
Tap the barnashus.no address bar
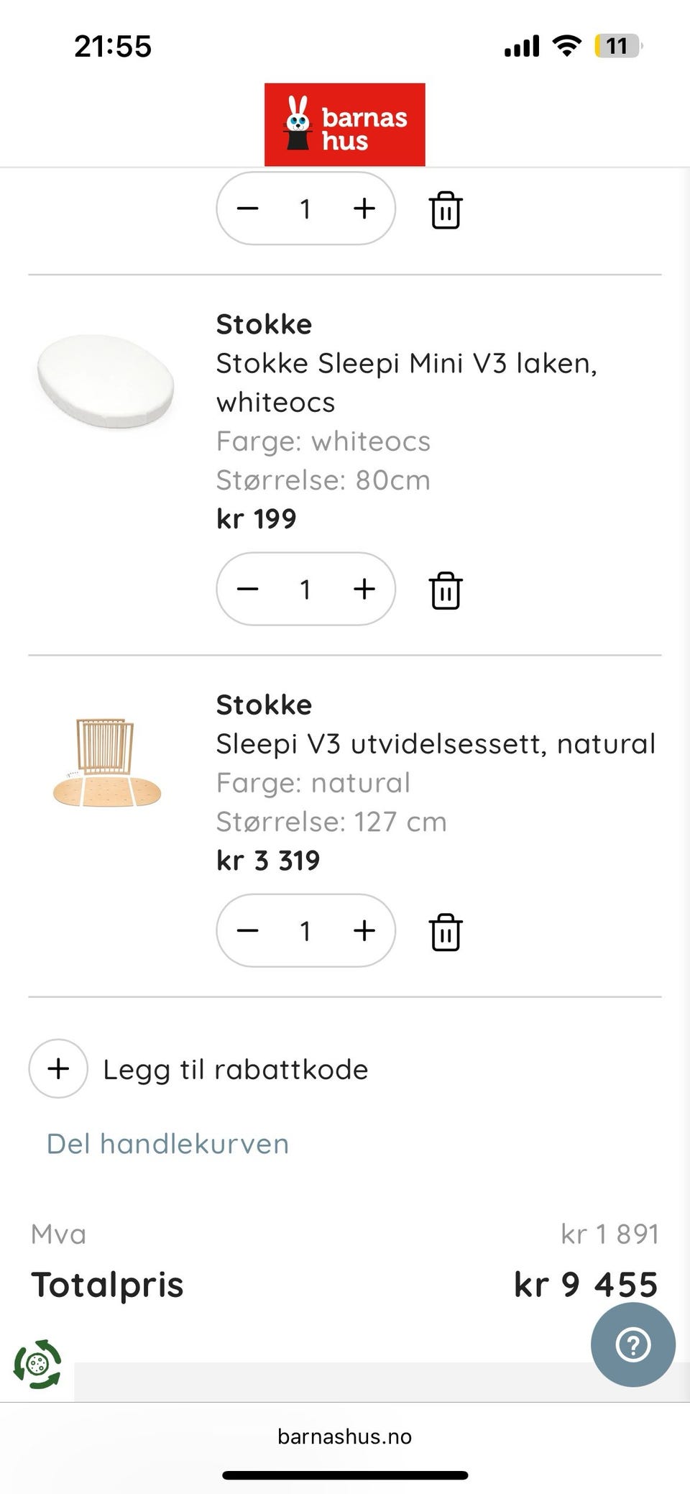click(x=344, y=1436)
